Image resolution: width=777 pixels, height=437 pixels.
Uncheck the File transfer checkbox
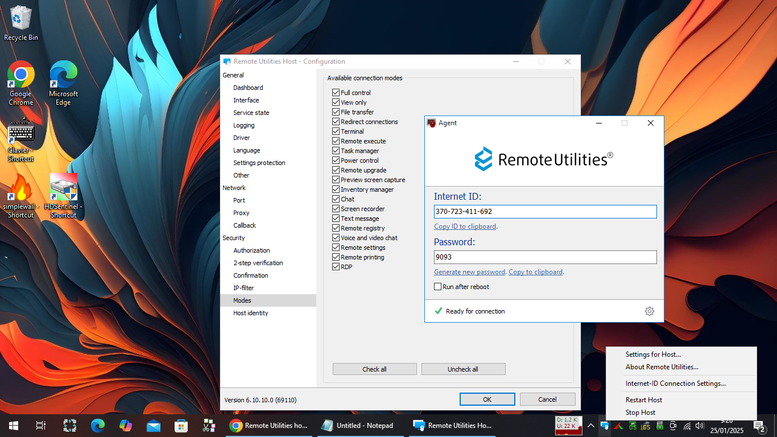(336, 112)
